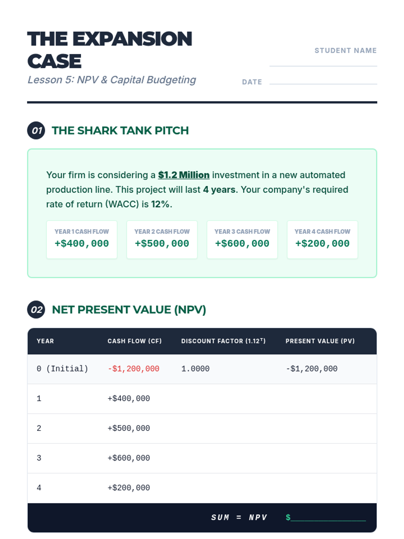Viewport: 404px width, 539px height.
Task: Click the 02 section number badge
Action: click(36, 310)
